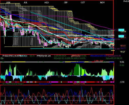Click the purple 110.00 price label
The height and width of the screenshot is (105, 129).
117,49
